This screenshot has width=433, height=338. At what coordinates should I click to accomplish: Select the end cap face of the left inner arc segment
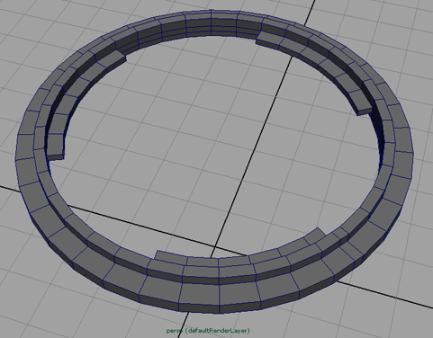(56, 157)
